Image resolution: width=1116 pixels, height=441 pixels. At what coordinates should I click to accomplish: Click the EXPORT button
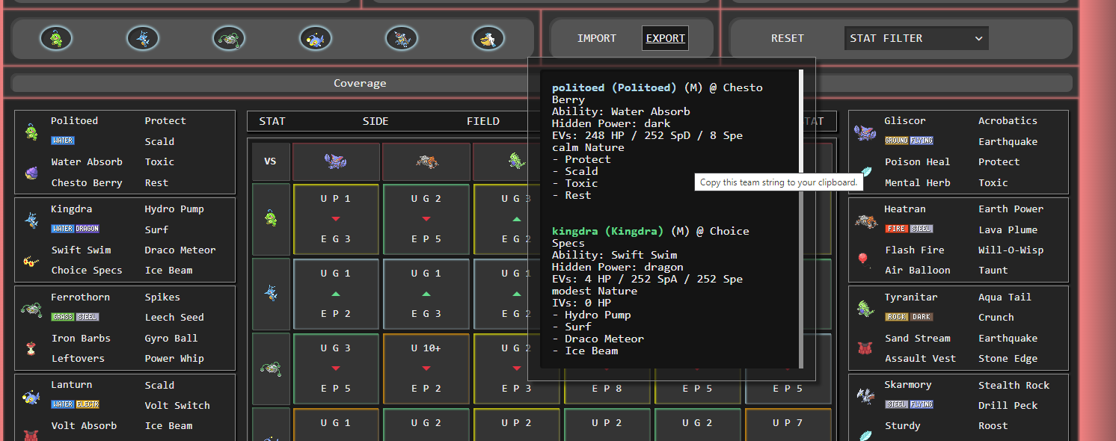pyautogui.click(x=666, y=38)
